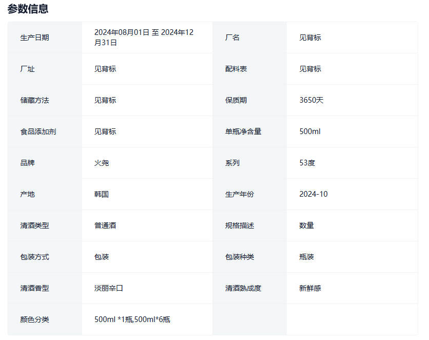This screenshot has width=429, height=340.
Task: Click the brand value 火尧
Action: [102, 163]
